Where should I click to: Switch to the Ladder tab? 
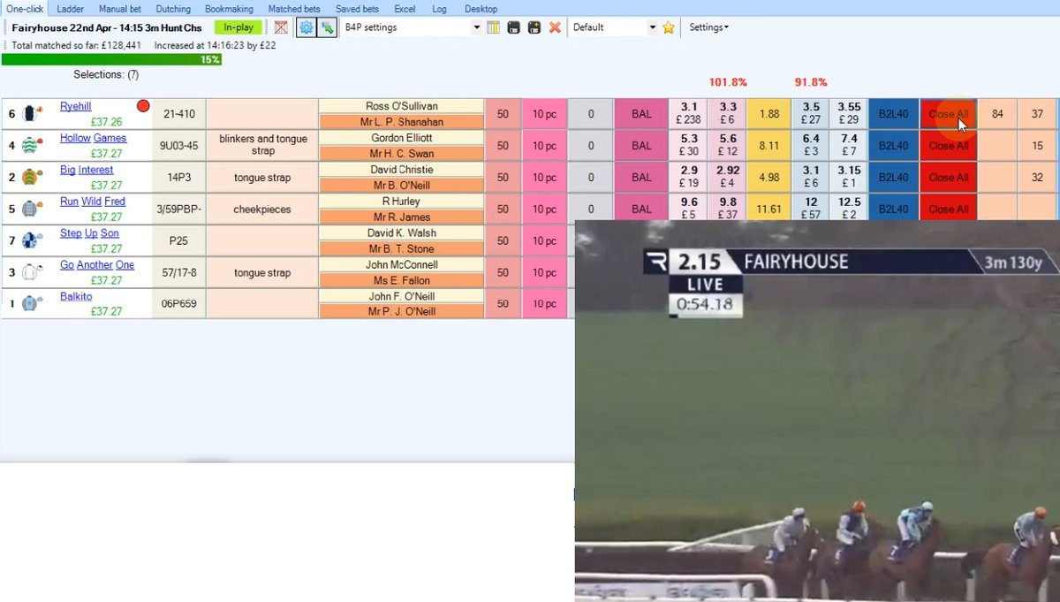pyautogui.click(x=70, y=8)
